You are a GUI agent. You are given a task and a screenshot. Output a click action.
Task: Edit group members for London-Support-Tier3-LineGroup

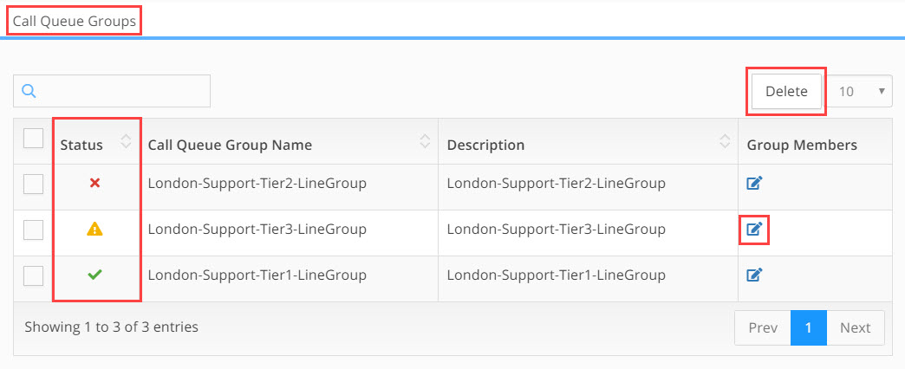(755, 230)
